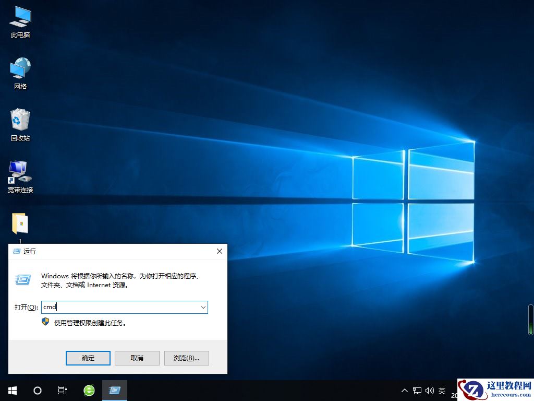
Task: Launch the green browser from the taskbar
Action: pyautogui.click(x=89, y=390)
